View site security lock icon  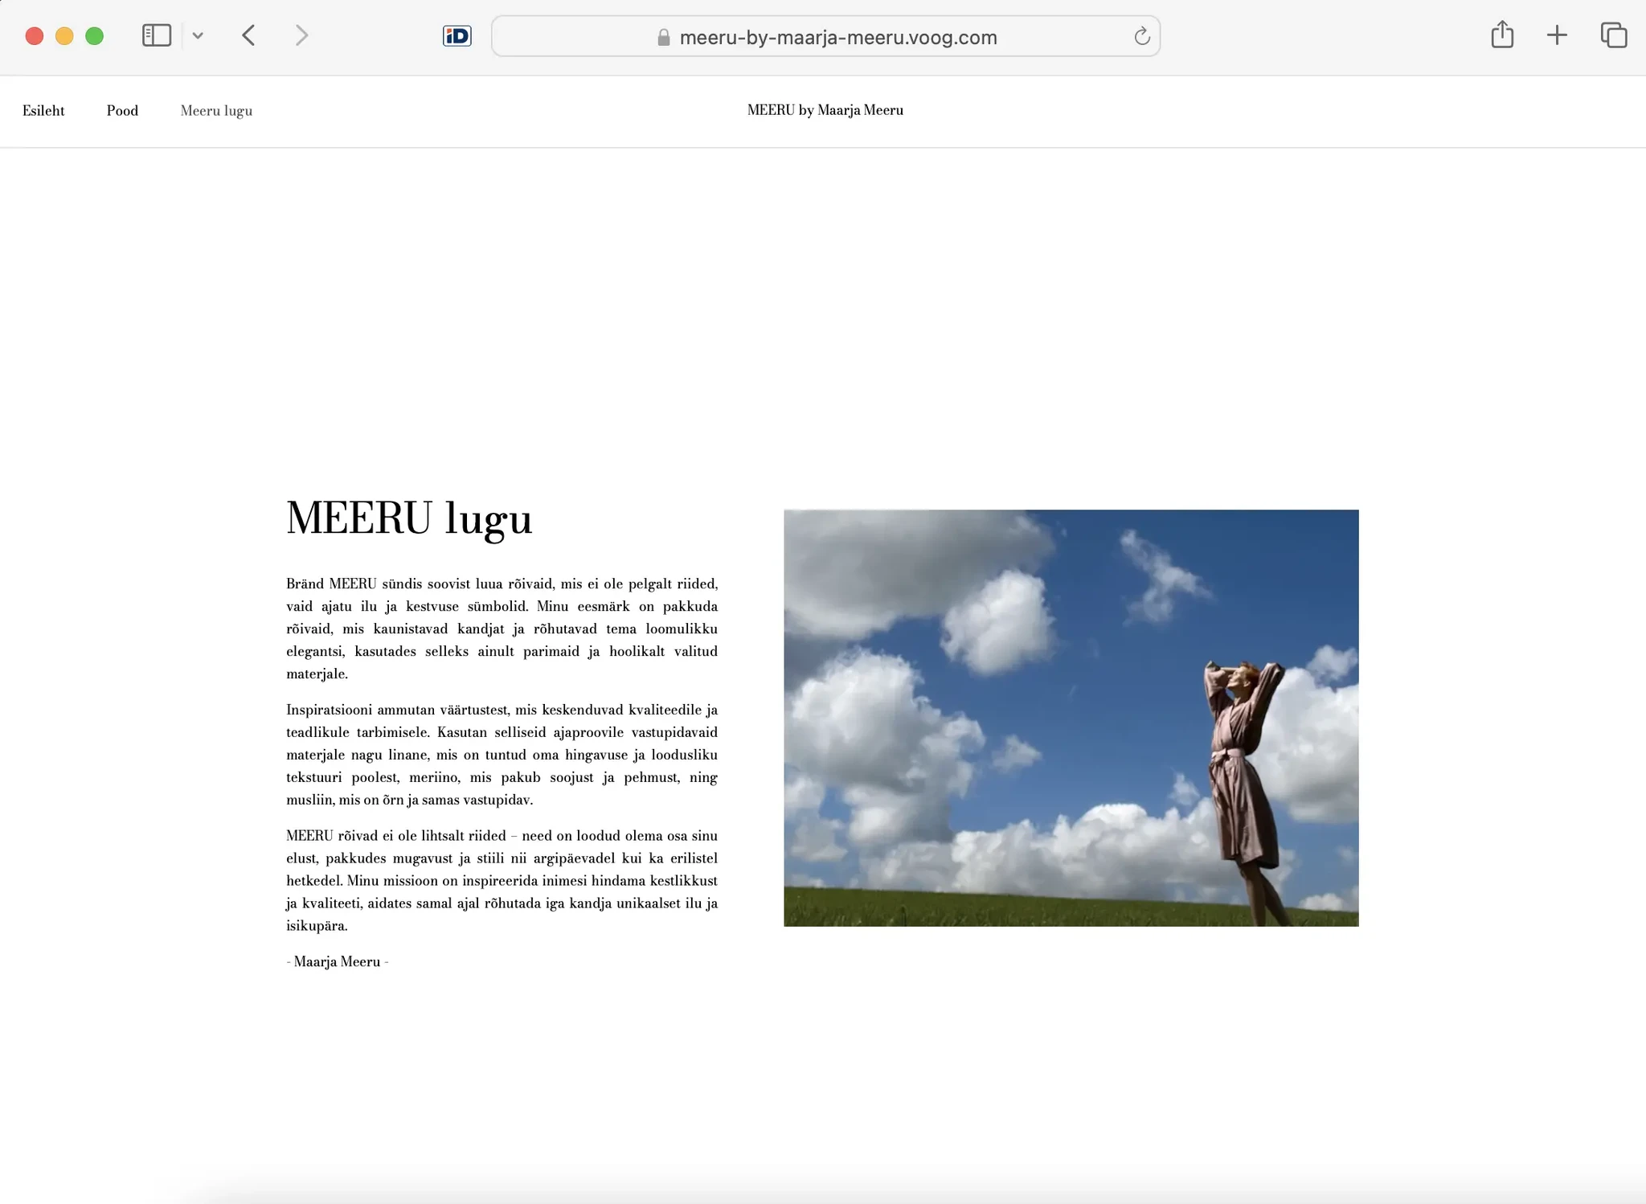(664, 37)
